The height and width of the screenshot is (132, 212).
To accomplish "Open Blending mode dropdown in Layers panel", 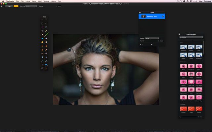I will tap(152, 38).
